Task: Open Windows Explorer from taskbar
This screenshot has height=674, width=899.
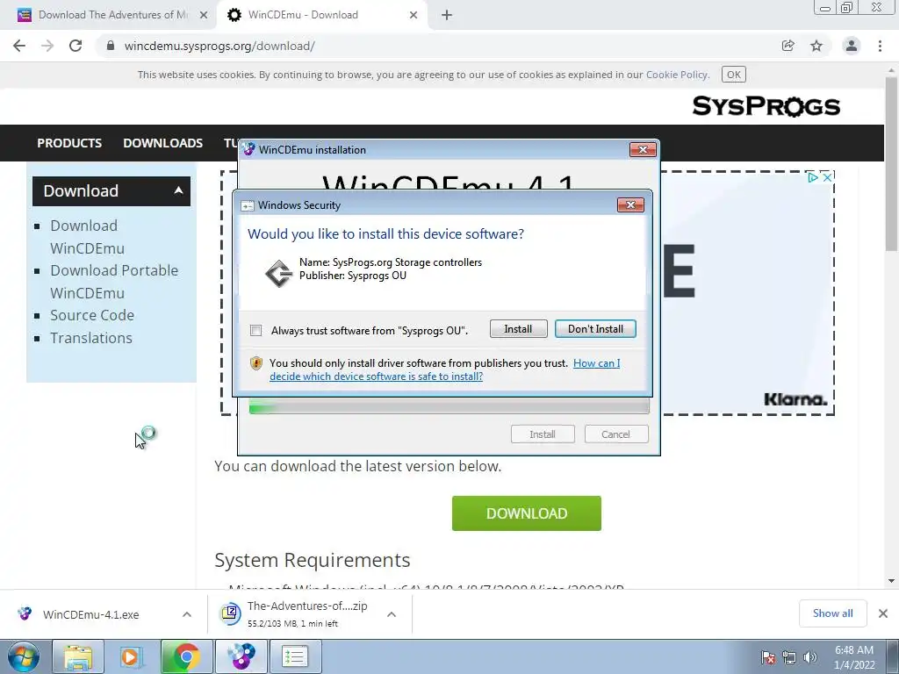Action: click(78, 656)
